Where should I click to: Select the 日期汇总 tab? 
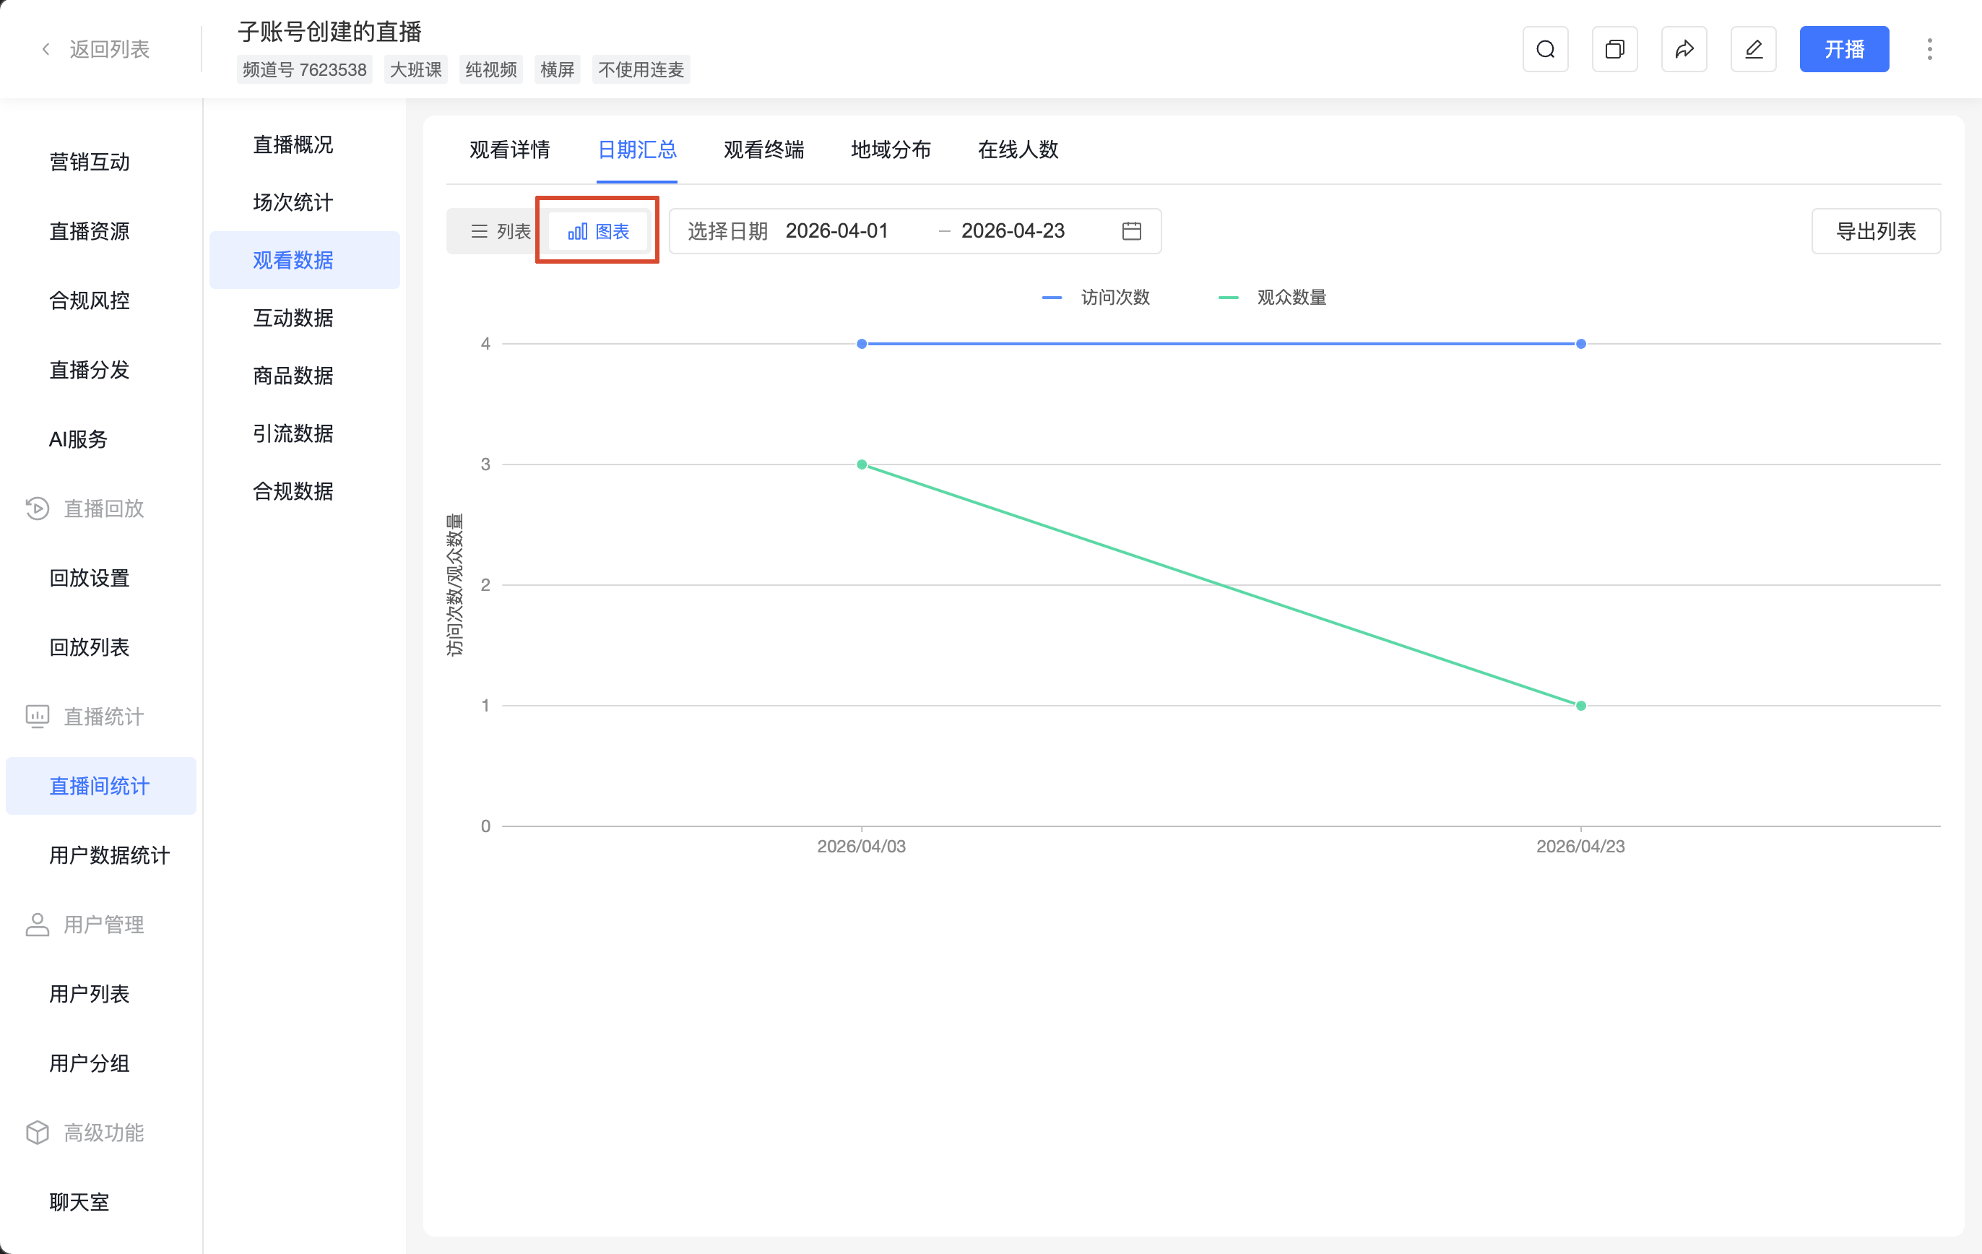[x=637, y=150]
